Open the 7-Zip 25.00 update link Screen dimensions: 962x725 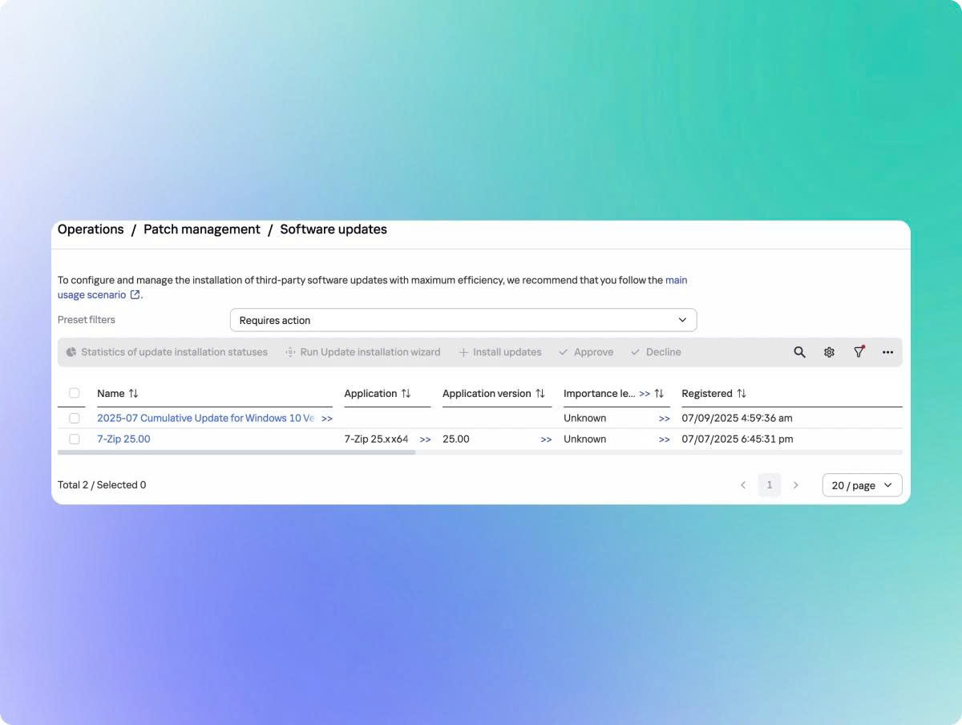click(x=123, y=439)
